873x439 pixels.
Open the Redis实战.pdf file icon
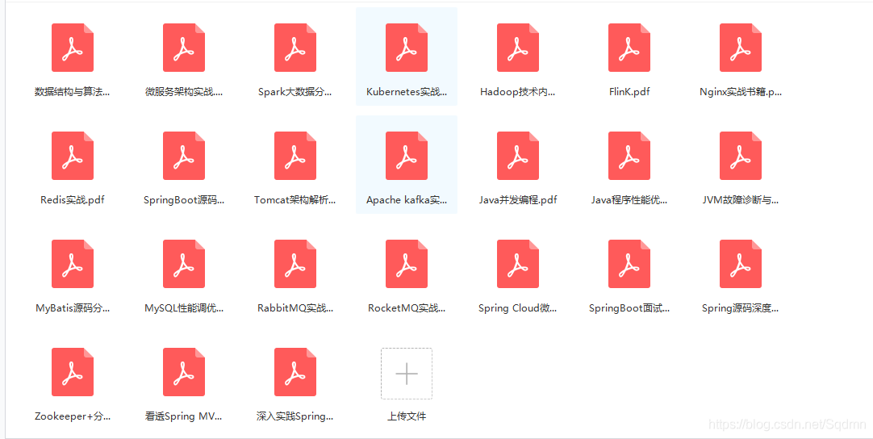tap(73, 156)
